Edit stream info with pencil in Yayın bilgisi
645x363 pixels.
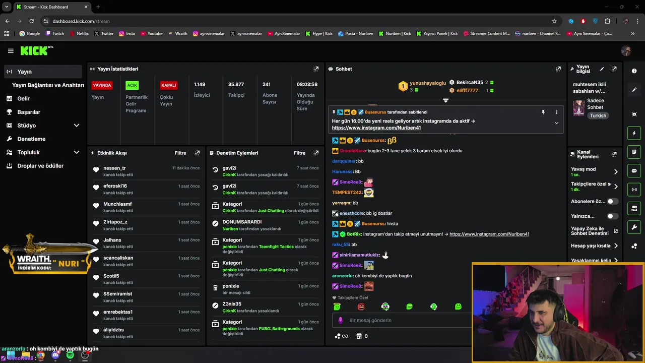pos(602,69)
